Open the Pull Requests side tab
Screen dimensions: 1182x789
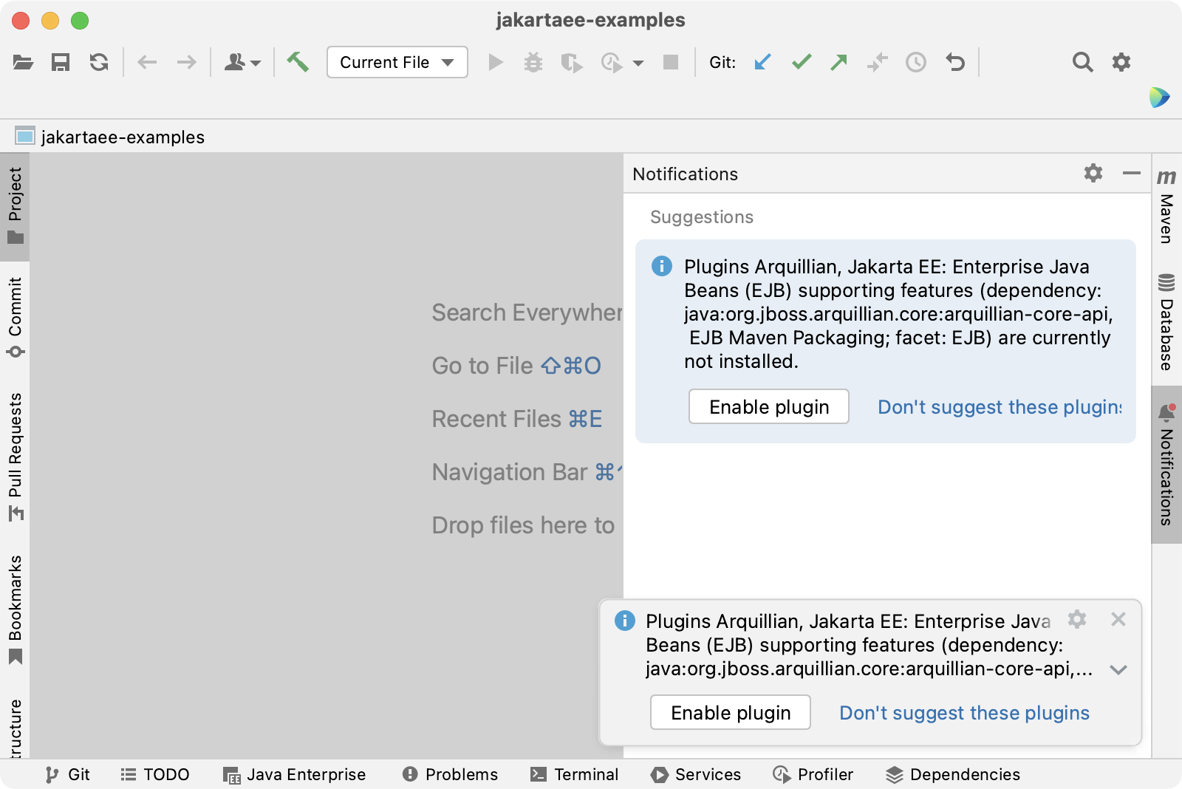coord(15,457)
